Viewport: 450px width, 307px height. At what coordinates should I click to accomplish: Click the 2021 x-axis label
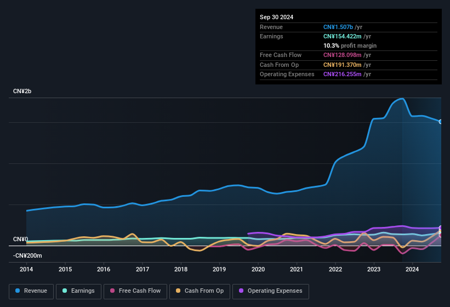pos(297,269)
